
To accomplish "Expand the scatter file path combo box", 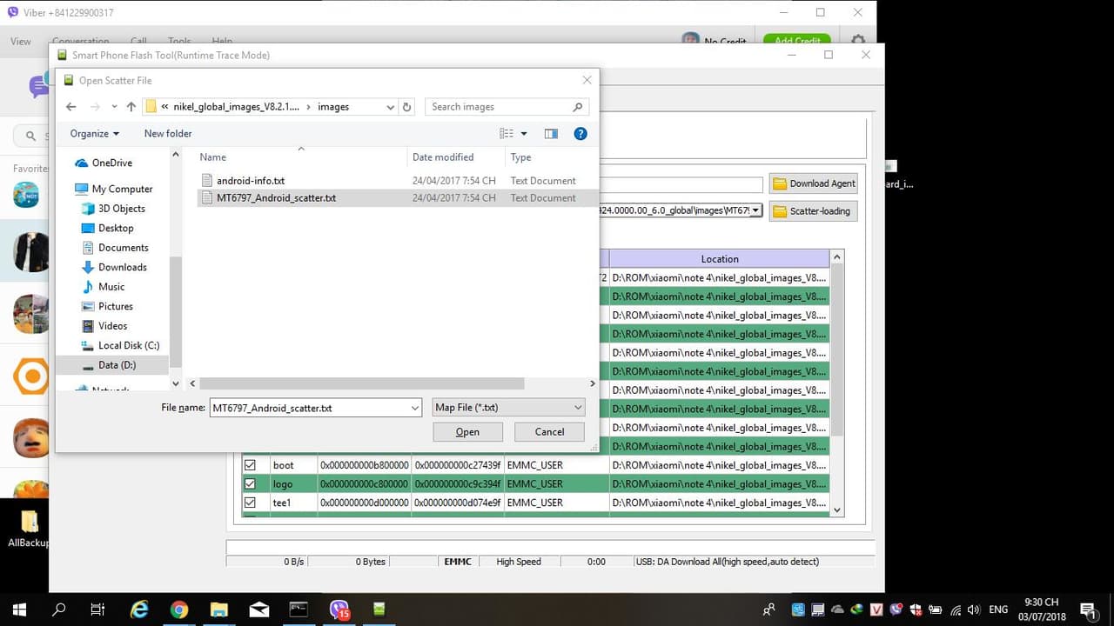I will tap(755, 210).
